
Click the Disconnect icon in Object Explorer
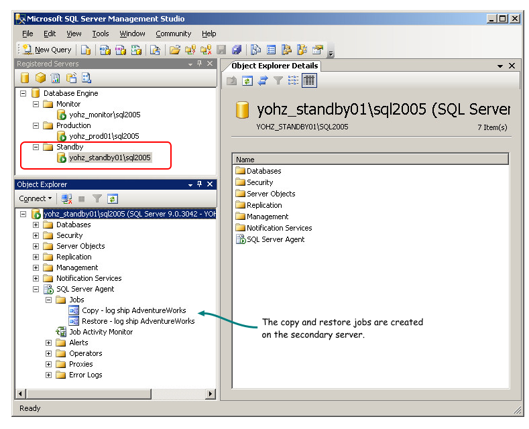tap(67, 199)
